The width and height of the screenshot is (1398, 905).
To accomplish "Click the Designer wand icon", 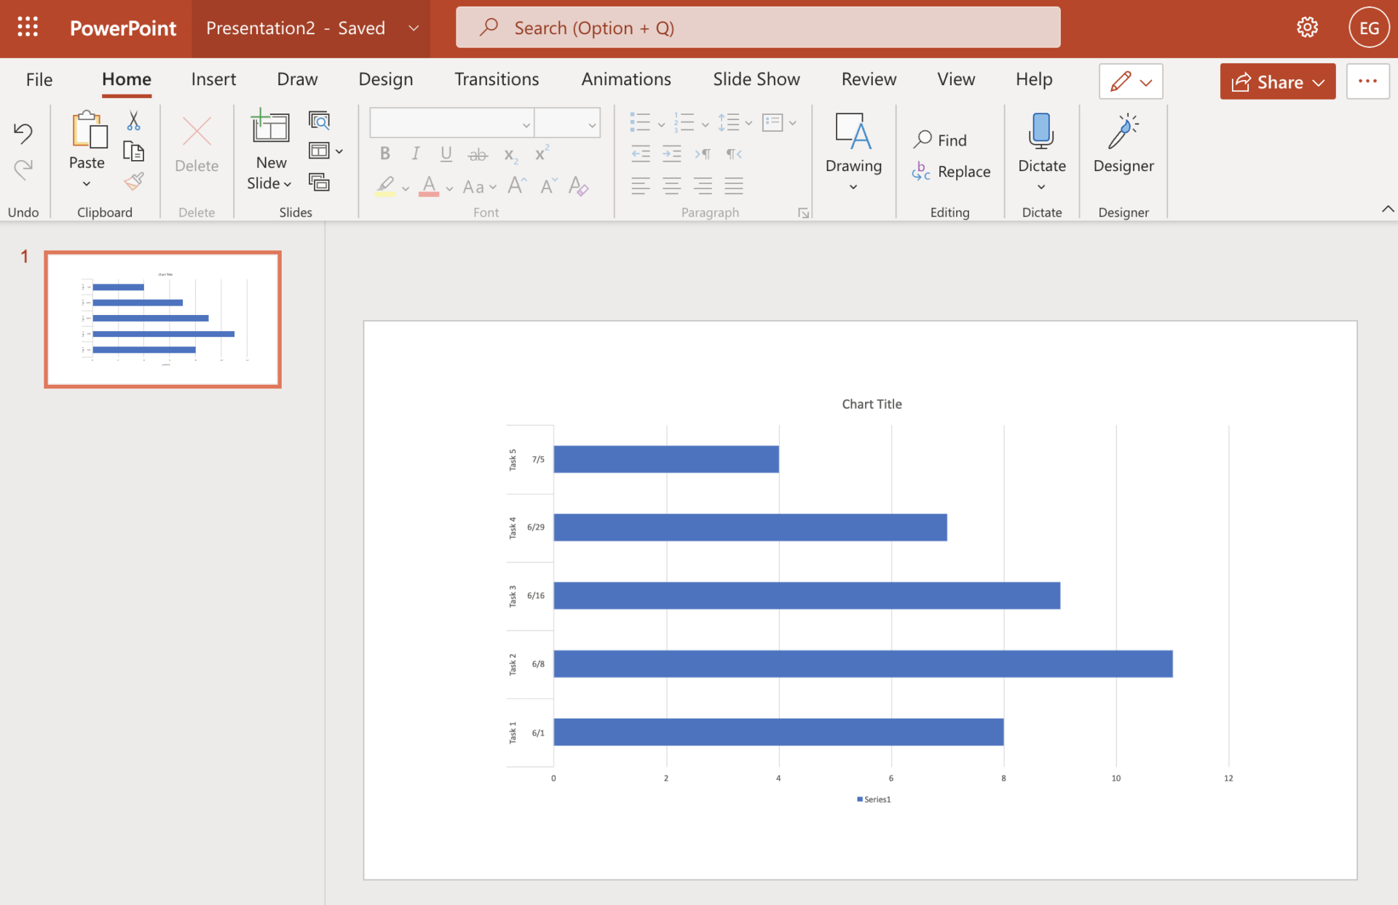I will 1123,132.
